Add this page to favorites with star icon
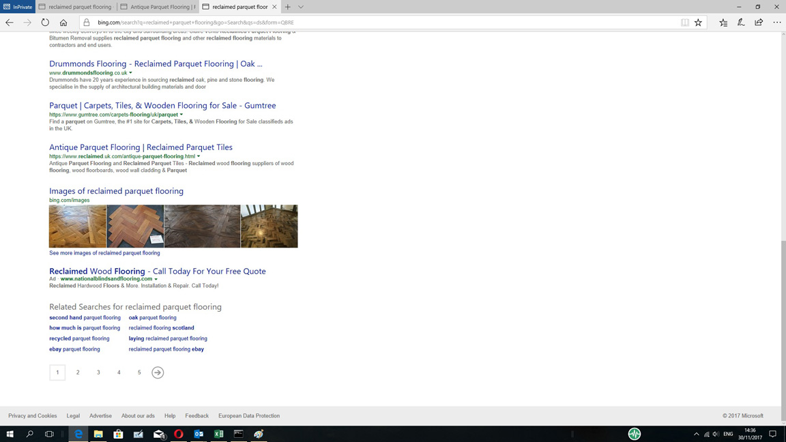 tap(698, 23)
